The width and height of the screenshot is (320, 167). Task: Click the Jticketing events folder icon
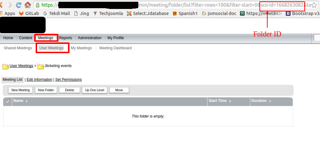coord(41,66)
